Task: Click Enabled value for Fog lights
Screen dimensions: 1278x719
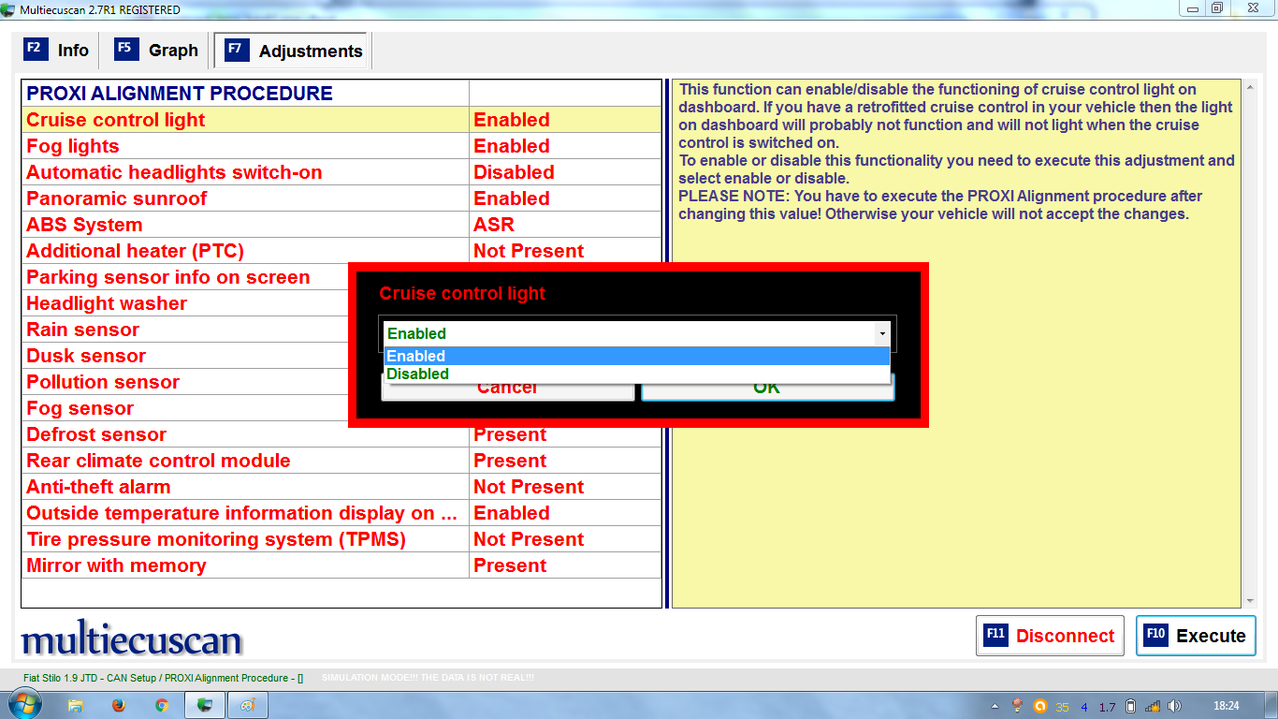Action: [512, 146]
